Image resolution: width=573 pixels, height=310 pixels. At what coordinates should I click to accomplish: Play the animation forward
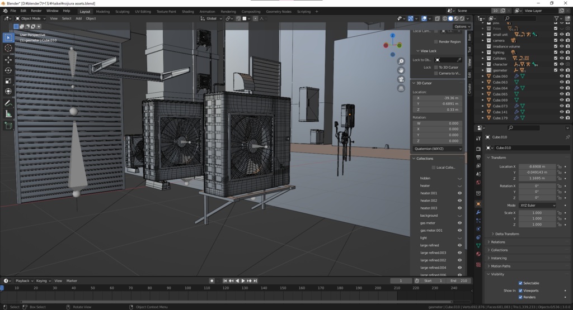pos(243,281)
